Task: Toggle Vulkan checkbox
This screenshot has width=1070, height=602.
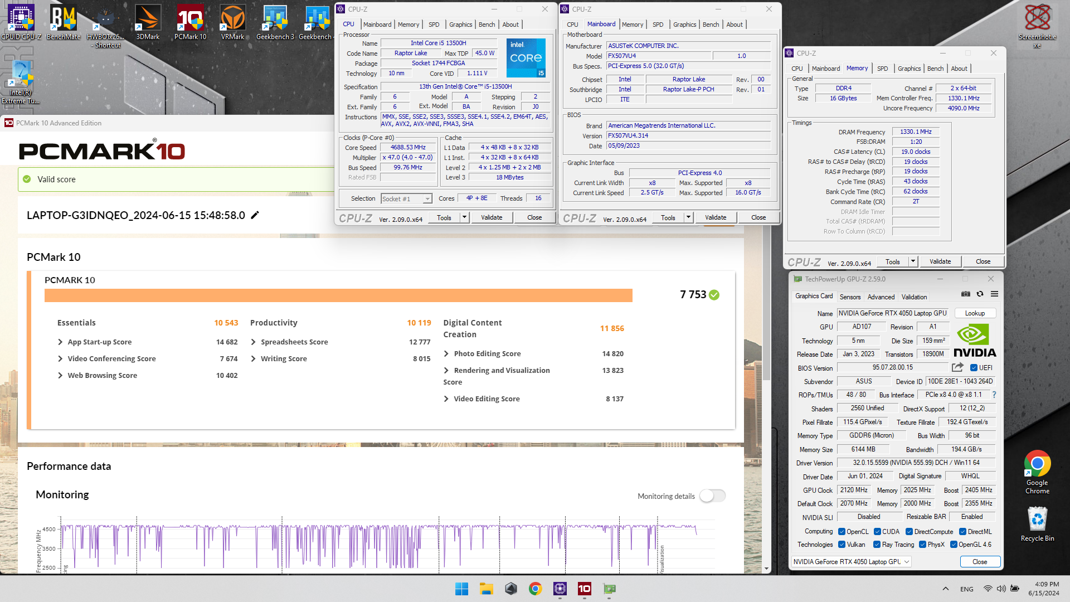Action: pyautogui.click(x=842, y=545)
